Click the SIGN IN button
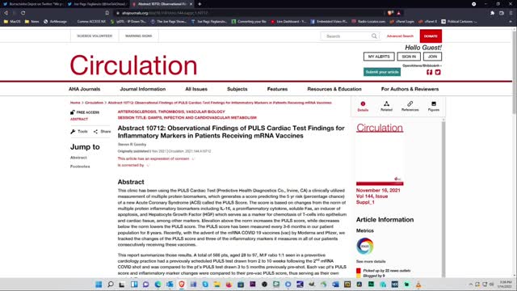The height and width of the screenshot is (291, 517). 409,57
